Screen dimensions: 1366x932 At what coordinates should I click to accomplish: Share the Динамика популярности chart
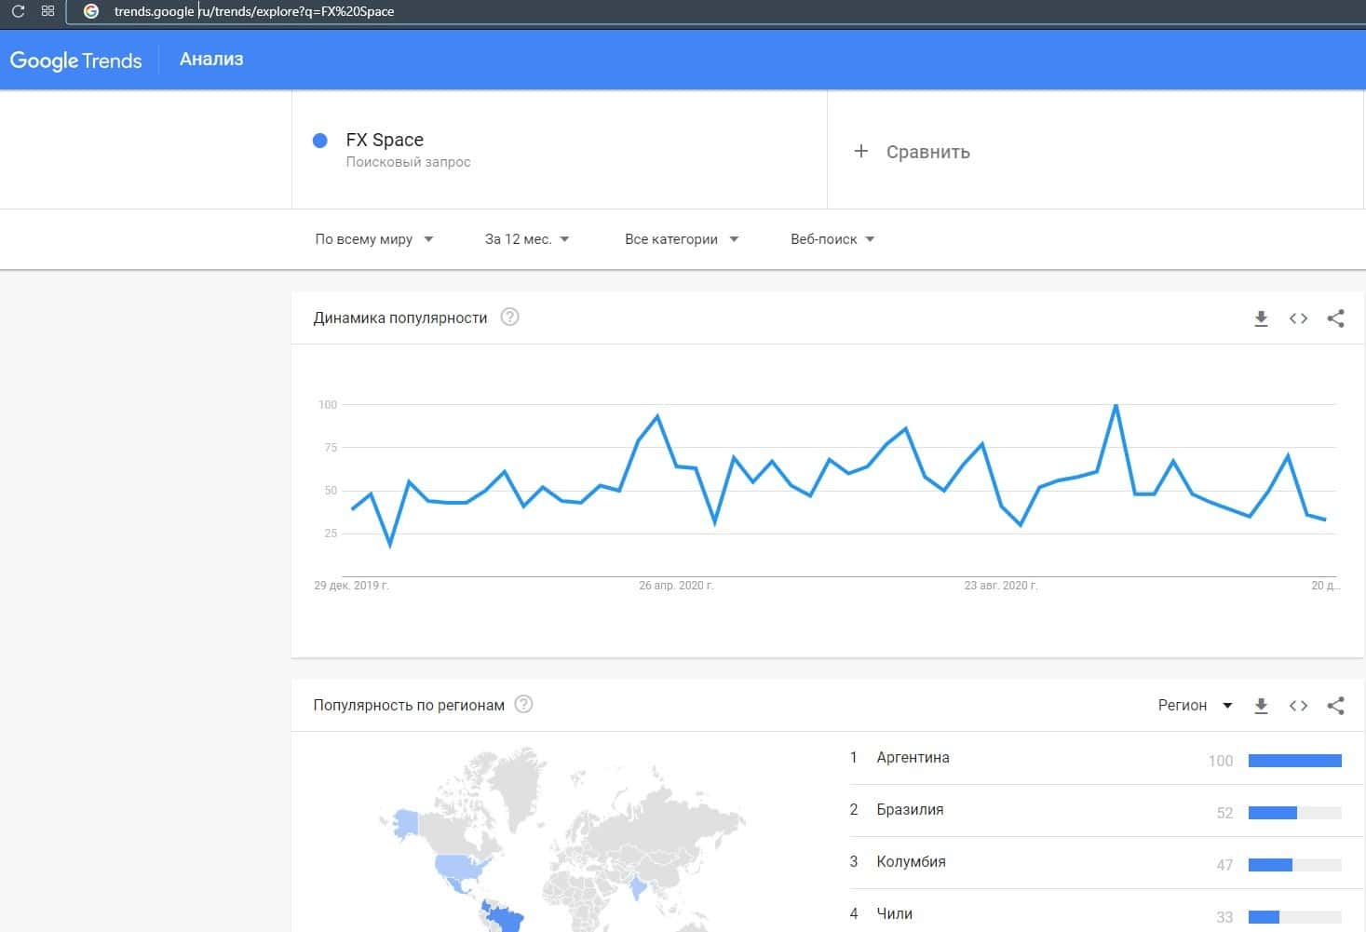pos(1335,318)
